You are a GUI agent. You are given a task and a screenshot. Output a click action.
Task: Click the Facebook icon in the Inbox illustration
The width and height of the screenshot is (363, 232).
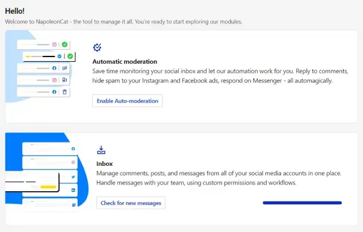[x=73, y=148]
